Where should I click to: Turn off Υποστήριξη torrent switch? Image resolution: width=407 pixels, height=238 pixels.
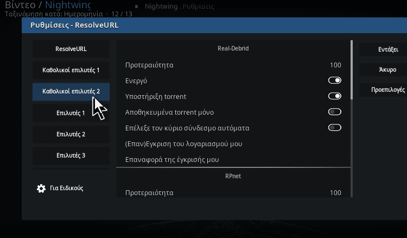(335, 96)
